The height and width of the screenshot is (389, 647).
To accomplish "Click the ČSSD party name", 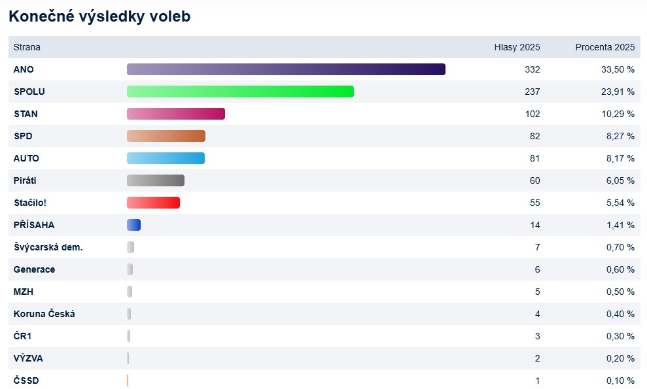I will [26, 381].
